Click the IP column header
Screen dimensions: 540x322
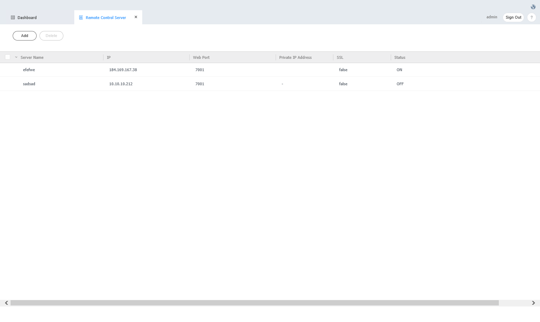(109, 57)
